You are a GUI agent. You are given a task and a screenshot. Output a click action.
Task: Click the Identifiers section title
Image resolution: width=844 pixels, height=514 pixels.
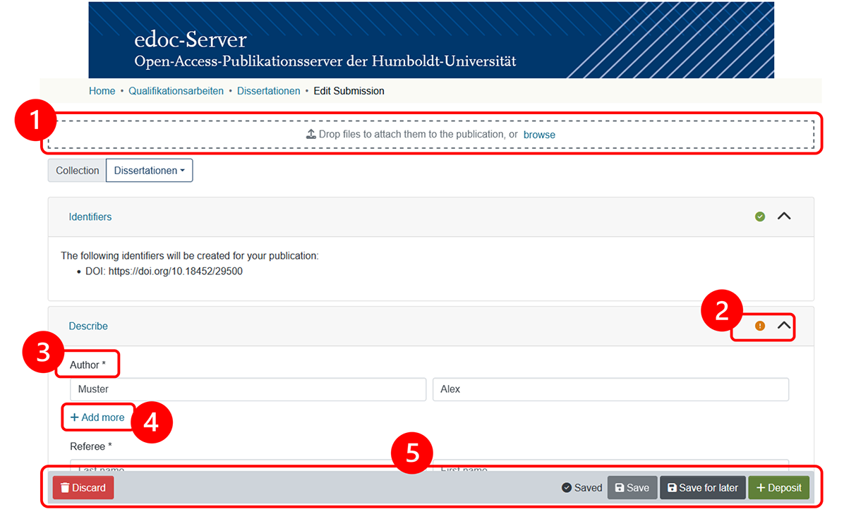pyautogui.click(x=90, y=217)
